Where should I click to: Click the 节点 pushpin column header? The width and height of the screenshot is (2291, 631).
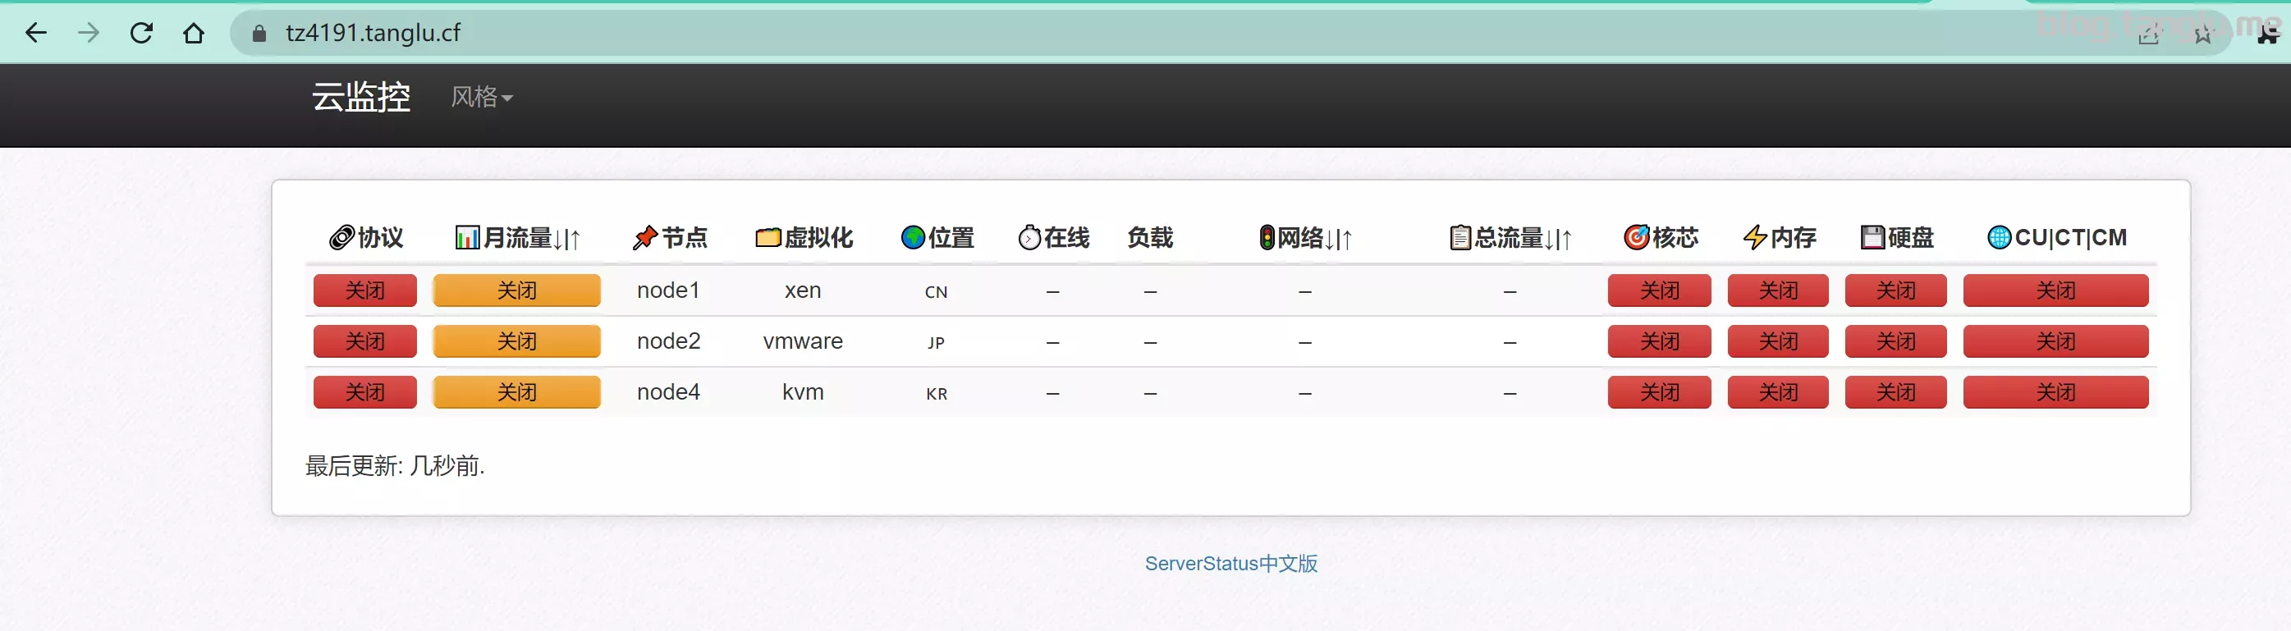[670, 237]
